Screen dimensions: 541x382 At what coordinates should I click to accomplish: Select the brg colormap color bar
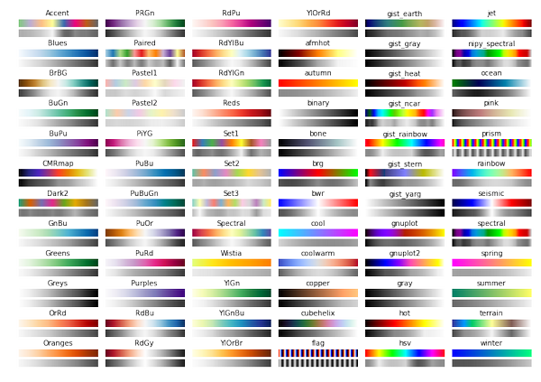(x=318, y=172)
